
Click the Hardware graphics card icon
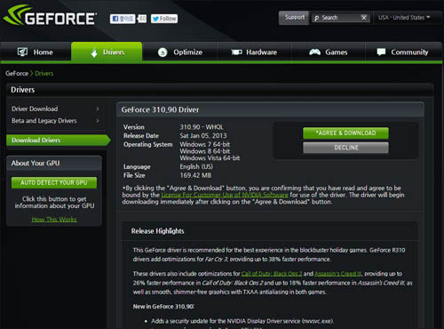click(x=236, y=52)
